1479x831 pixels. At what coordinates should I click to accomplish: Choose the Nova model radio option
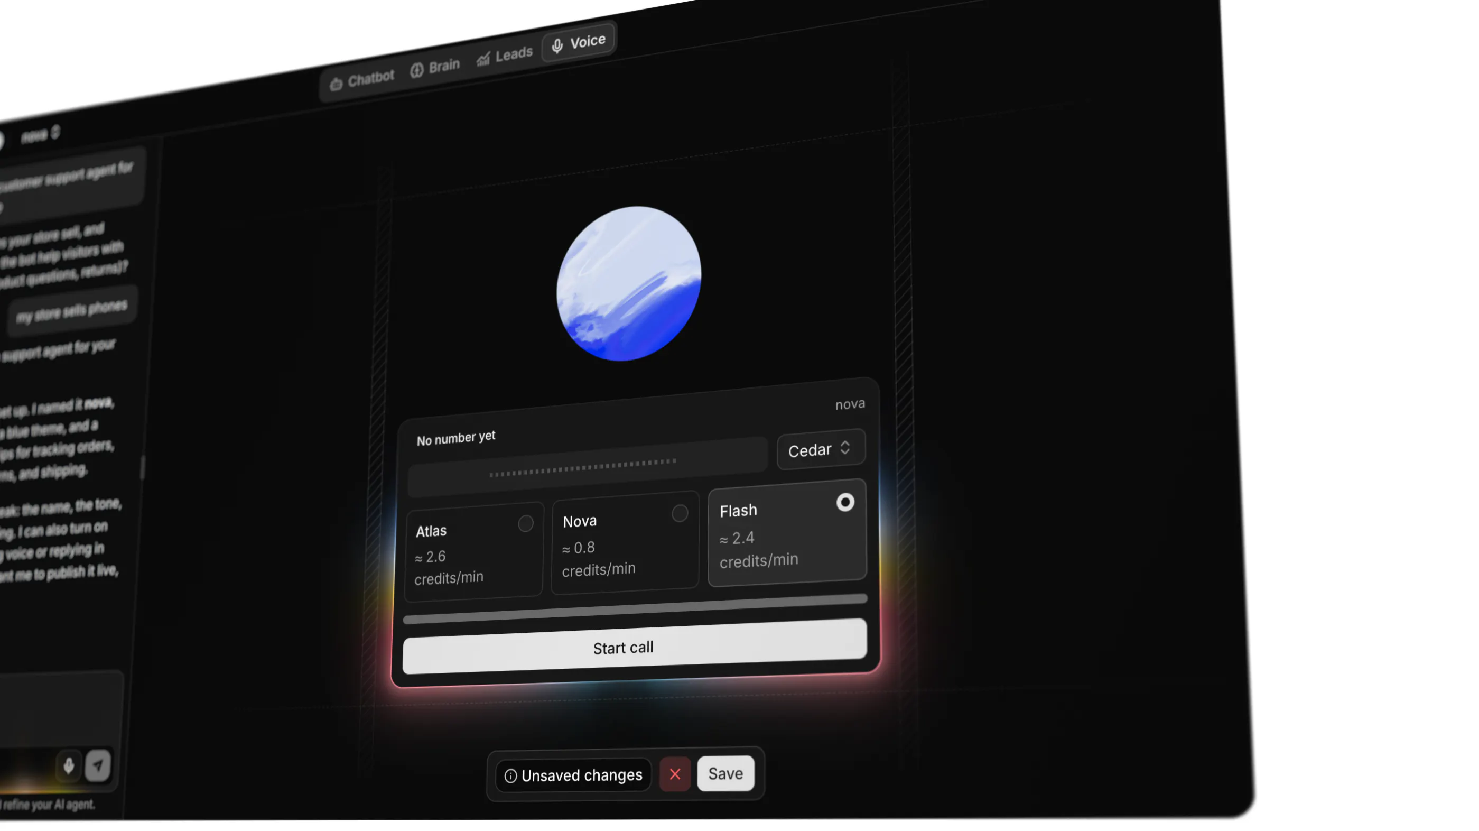pyautogui.click(x=680, y=513)
